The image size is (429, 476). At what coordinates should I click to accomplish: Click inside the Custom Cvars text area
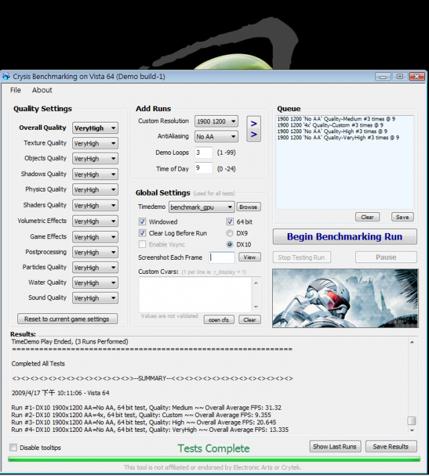195,294
